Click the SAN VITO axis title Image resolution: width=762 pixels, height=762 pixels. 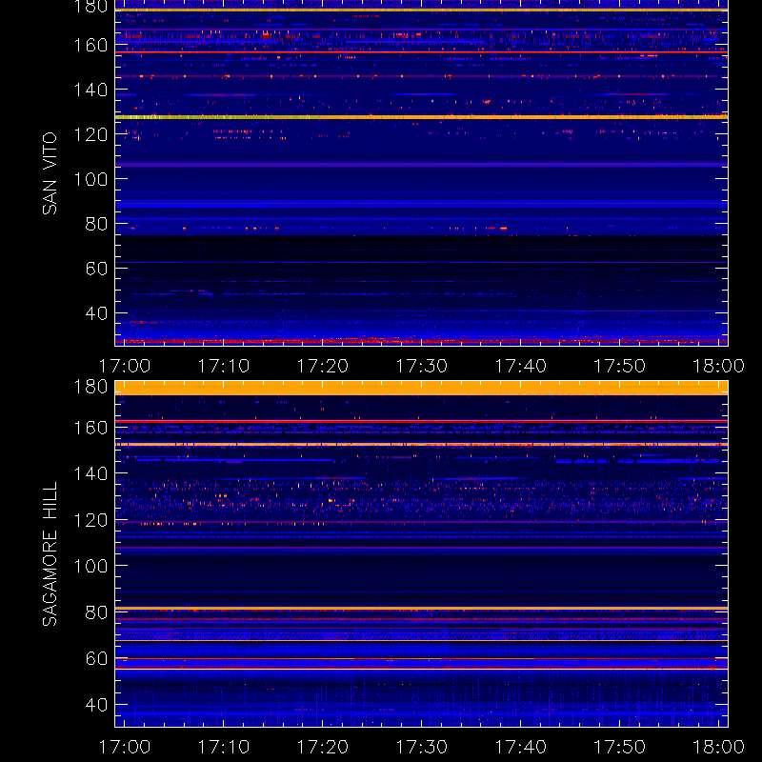[x=50, y=173]
